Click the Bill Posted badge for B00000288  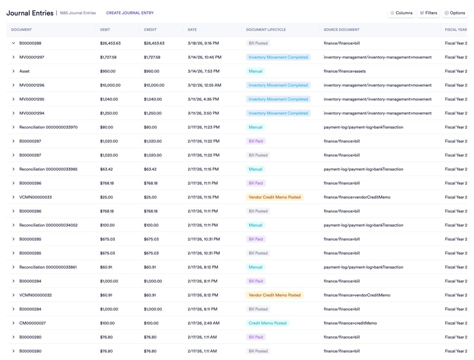point(258,43)
